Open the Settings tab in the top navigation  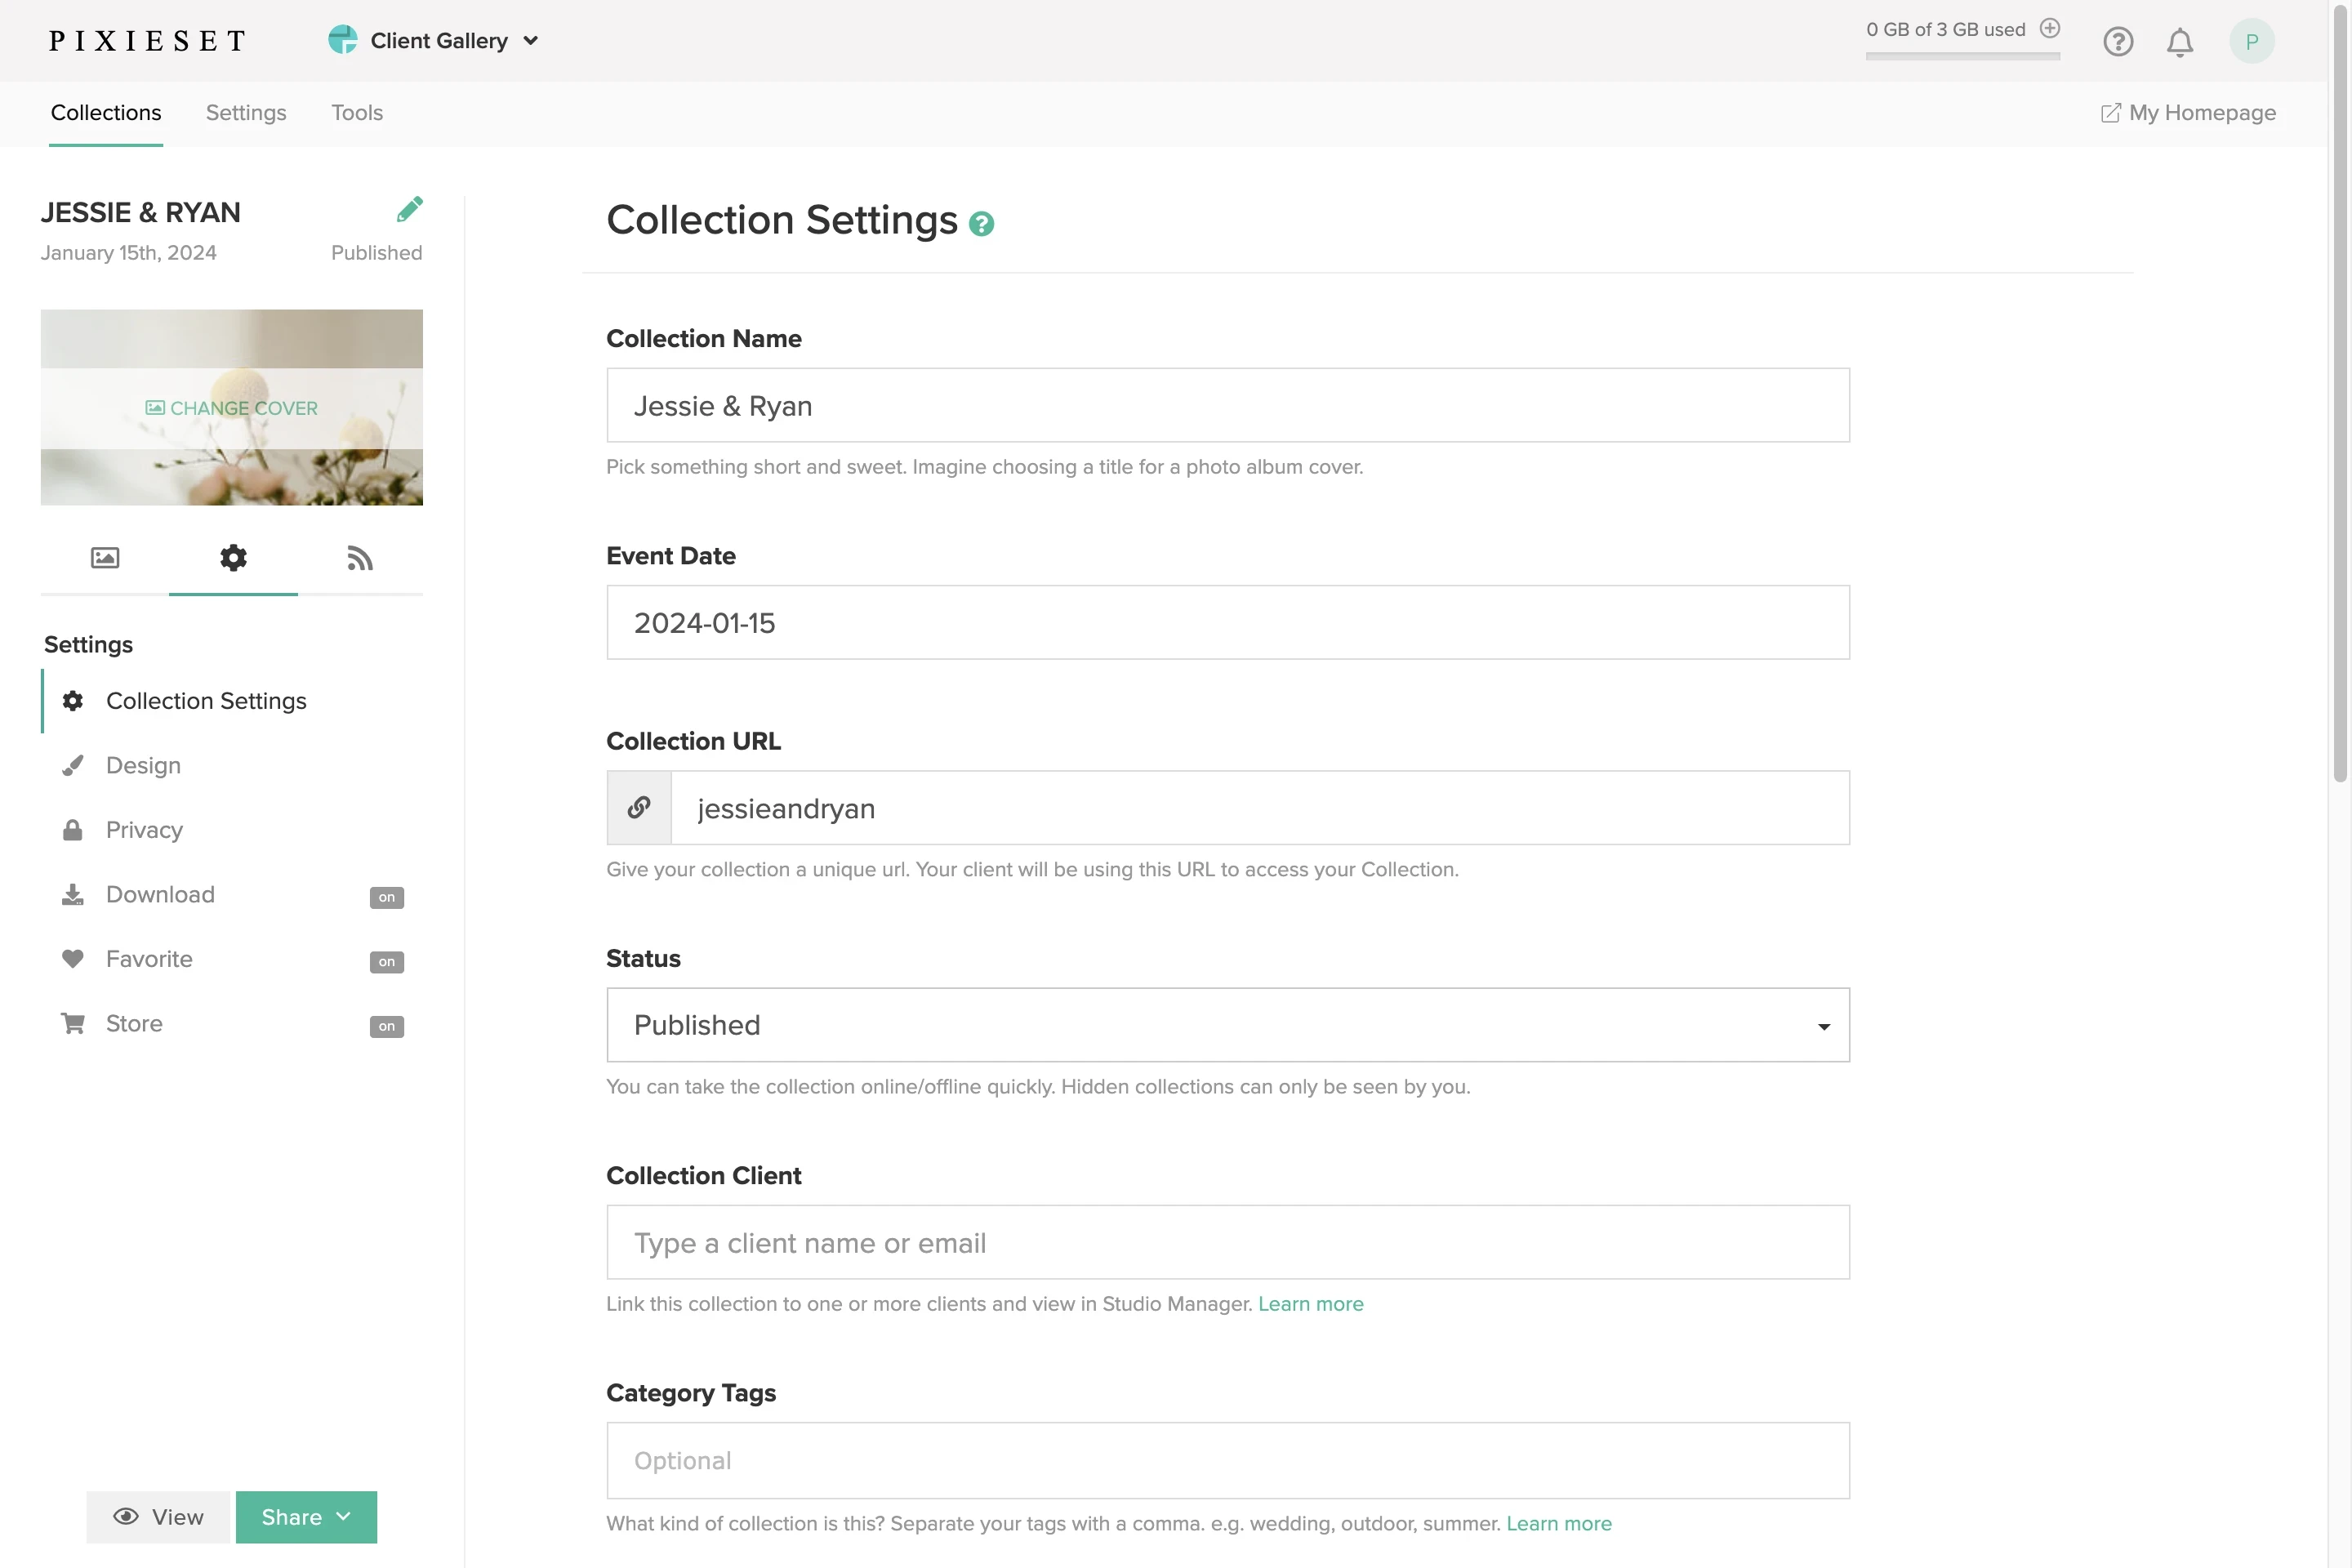pos(245,113)
